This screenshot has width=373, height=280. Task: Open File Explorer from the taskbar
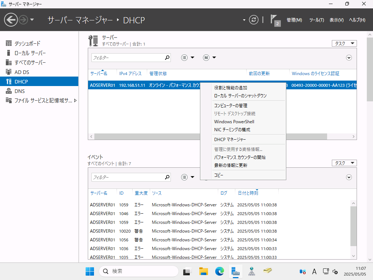pyautogui.click(x=203, y=271)
